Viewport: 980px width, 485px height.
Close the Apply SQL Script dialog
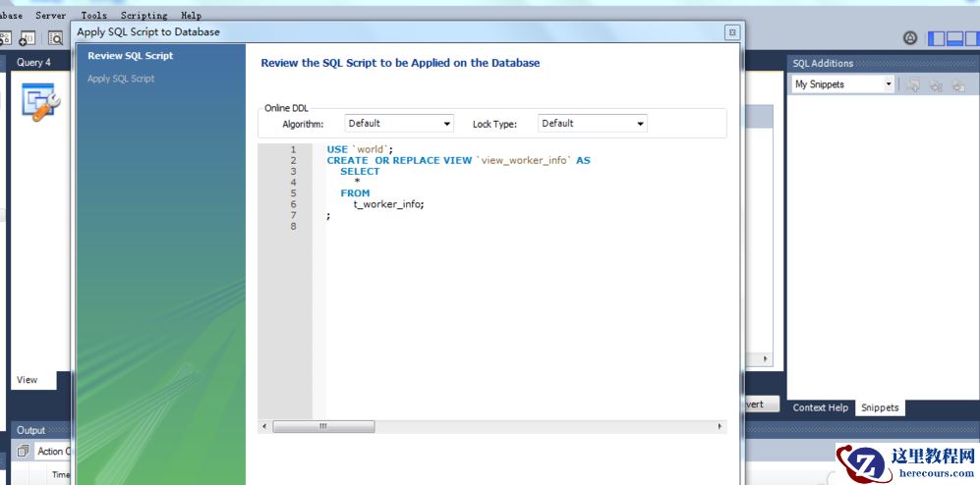coord(731,32)
